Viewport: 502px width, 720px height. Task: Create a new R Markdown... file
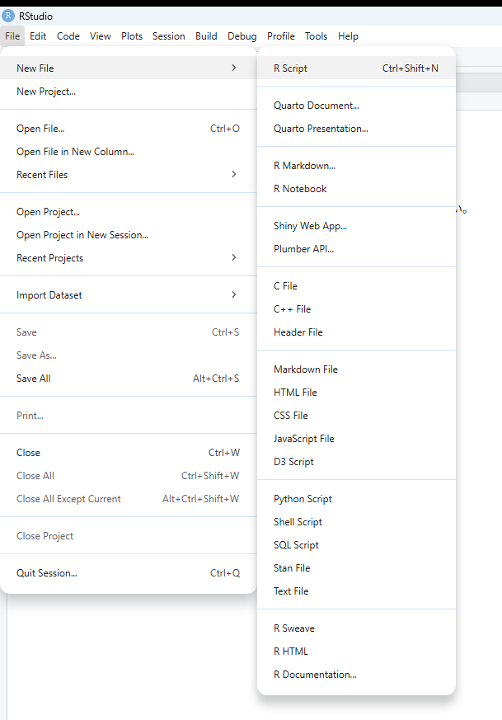pos(304,166)
